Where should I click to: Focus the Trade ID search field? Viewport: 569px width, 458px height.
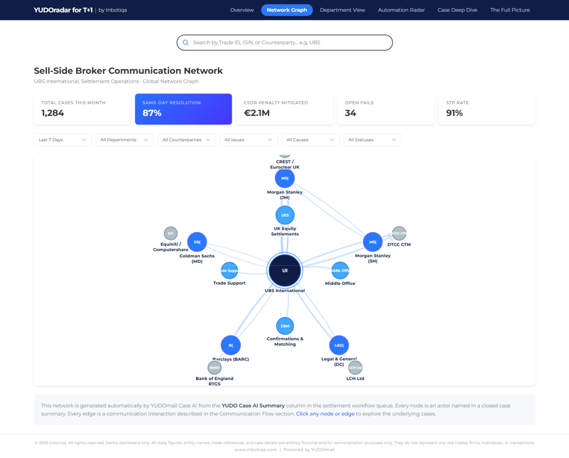click(285, 42)
